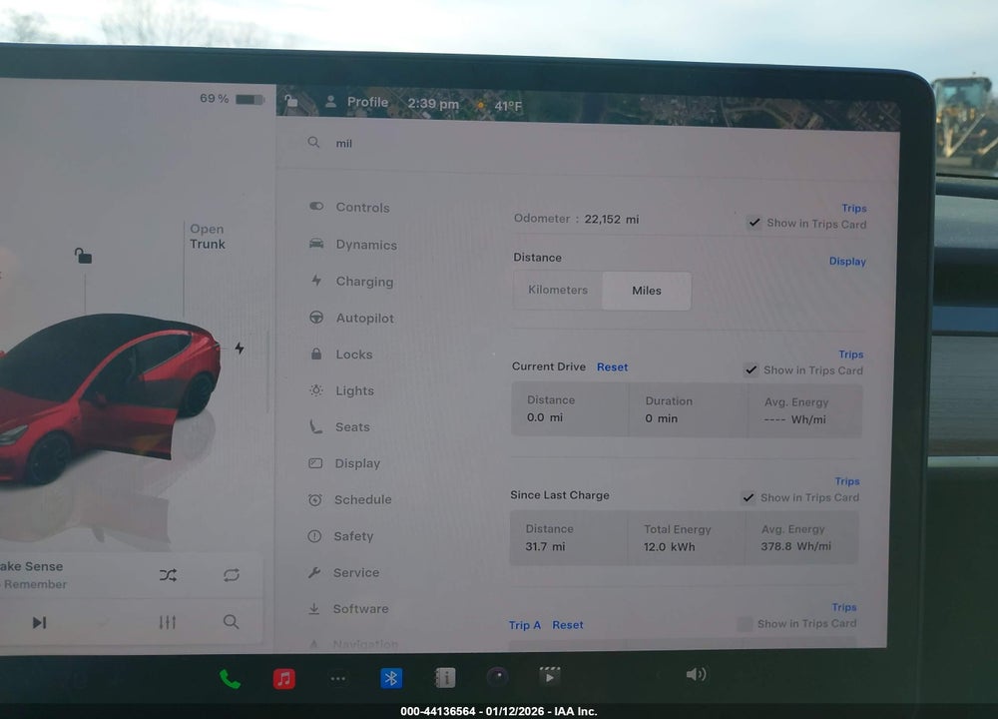The width and height of the screenshot is (998, 719).
Task: Follow Trips link above Since Last Charge
Action: [847, 481]
